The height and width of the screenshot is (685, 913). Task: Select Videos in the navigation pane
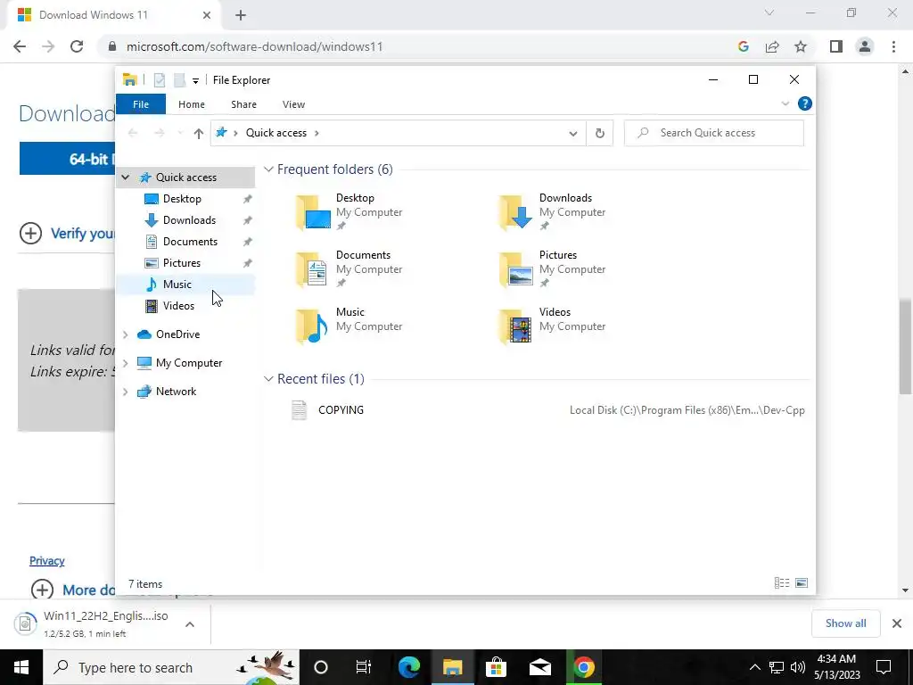coord(178,306)
